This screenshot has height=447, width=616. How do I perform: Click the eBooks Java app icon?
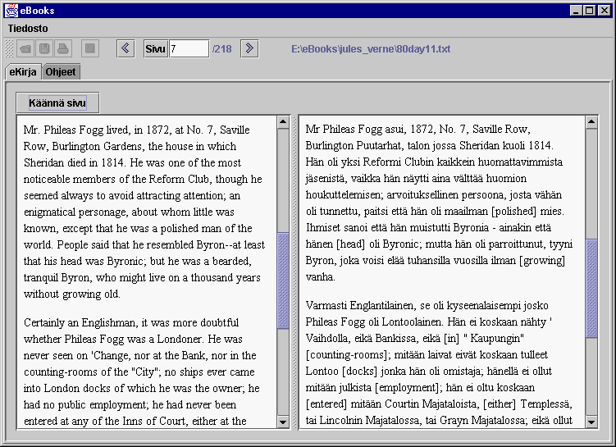click(11, 11)
